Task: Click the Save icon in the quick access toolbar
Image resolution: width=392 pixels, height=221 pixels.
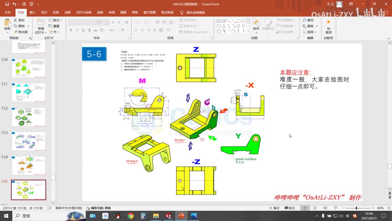Action: [x=7, y=4]
